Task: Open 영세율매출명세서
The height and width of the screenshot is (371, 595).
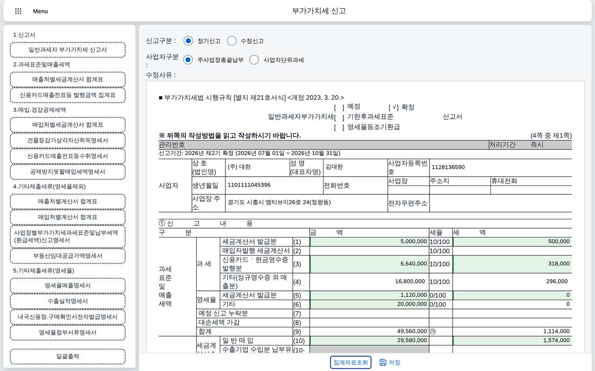Action: [67, 286]
